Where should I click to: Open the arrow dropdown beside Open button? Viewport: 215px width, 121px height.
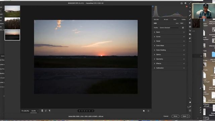tap(189, 116)
